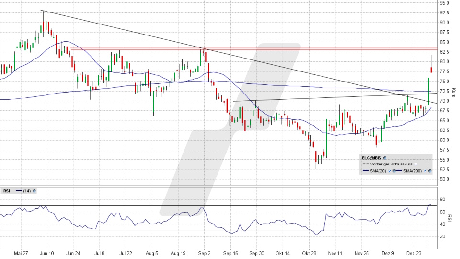
Task: Uncheck the SMA(20) checkbox
Action: (x=390, y=171)
